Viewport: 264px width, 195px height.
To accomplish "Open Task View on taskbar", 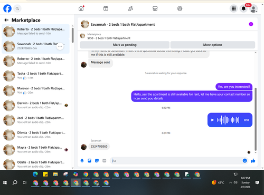I will [25, 183].
